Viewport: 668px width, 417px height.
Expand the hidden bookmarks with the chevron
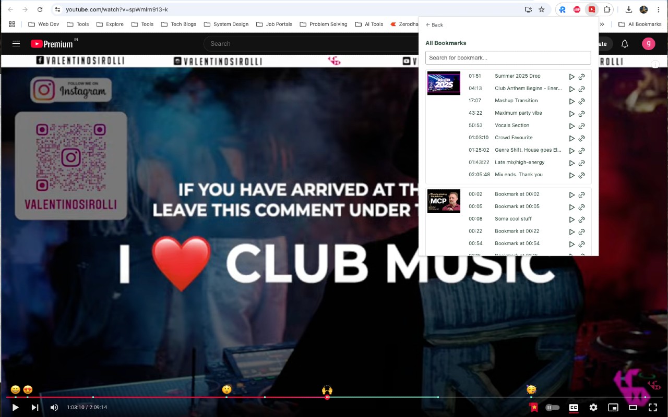(x=603, y=24)
